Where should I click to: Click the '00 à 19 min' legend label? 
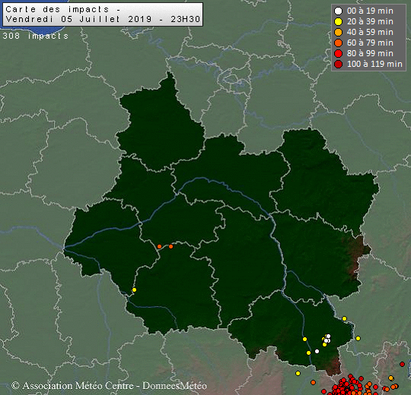tap(370, 11)
